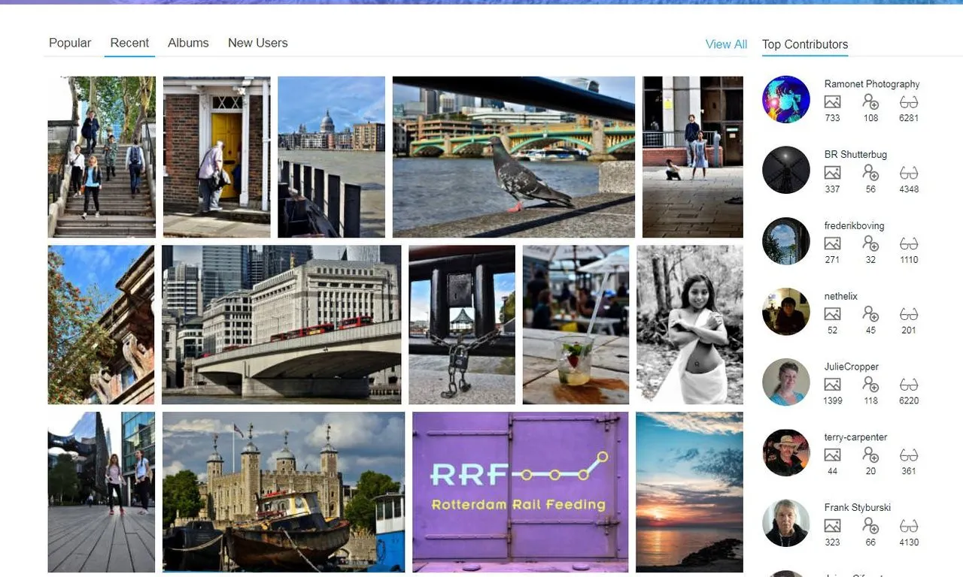The width and height of the screenshot is (963, 577).
Task: Click JulieCropper's 1399 photos count
Action: [832, 400]
